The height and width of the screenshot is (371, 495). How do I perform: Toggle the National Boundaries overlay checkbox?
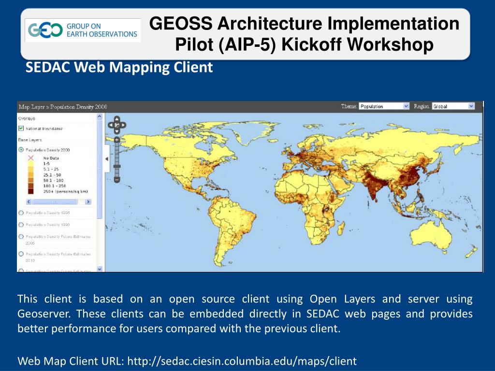[x=21, y=128]
